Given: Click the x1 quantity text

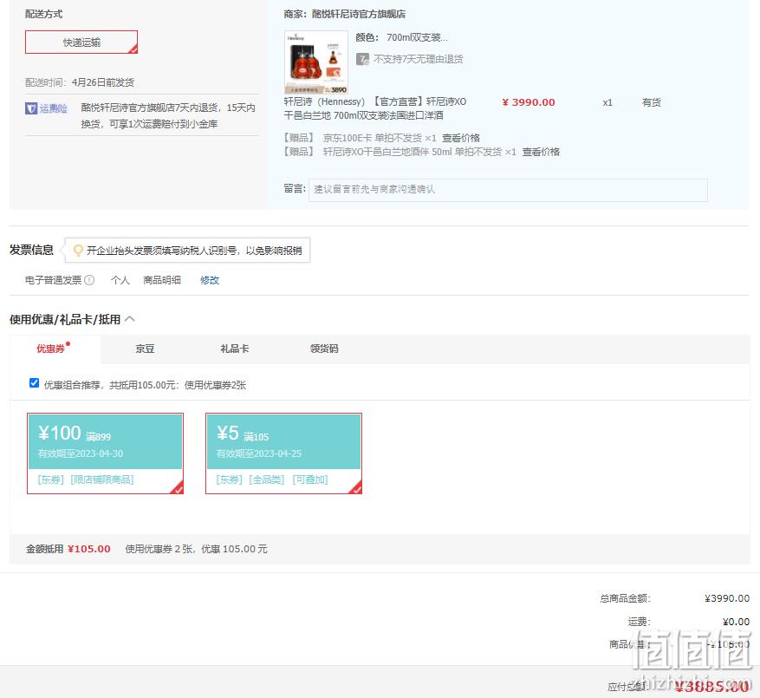Looking at the screenshot, I should tap(607, 103).
